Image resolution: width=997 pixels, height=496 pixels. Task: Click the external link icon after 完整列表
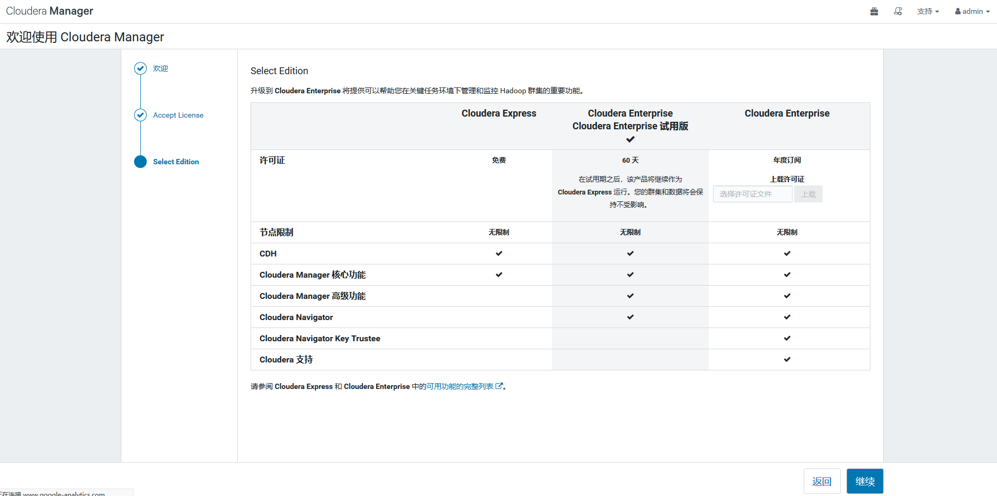(499, 386)
